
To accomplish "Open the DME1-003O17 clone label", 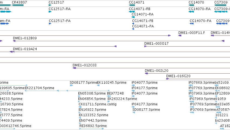I will point(156,44).
